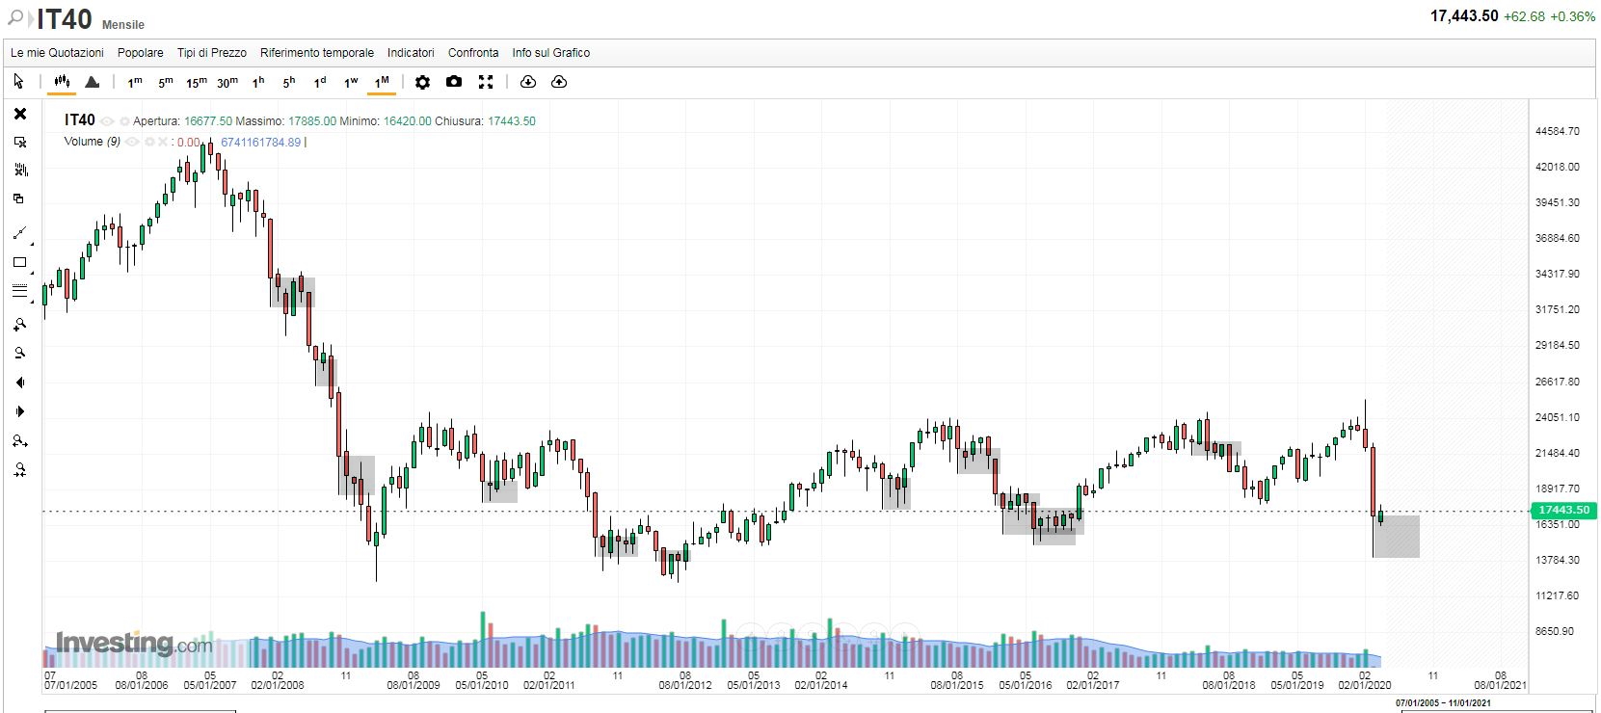The image size is (1601, 713).
Task: Toggle fullscreen chart mode
Action: click(x=486, y=82)
